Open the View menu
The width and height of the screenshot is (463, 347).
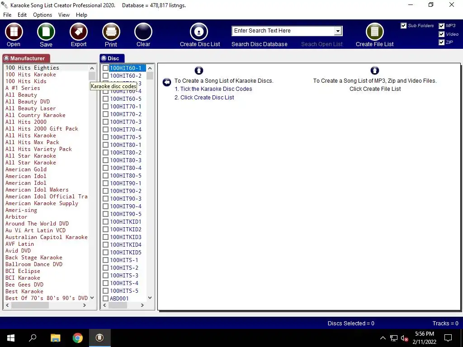64,15
